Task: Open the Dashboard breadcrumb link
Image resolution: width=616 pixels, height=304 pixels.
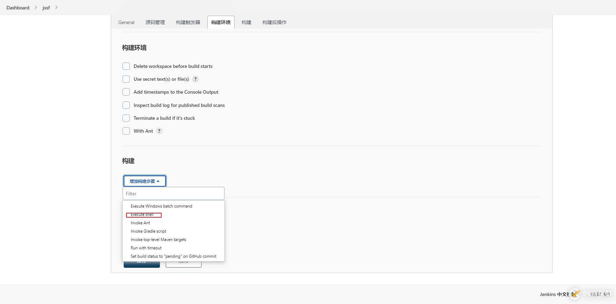Action: 18,8
